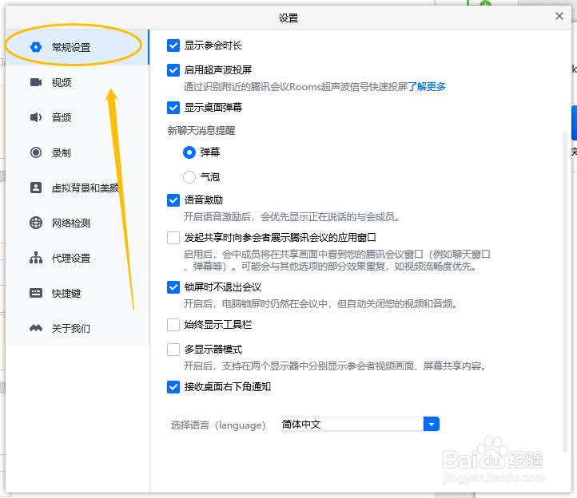Toggle the 接收桌面右下角通知 checkbox

coord(173,387)
